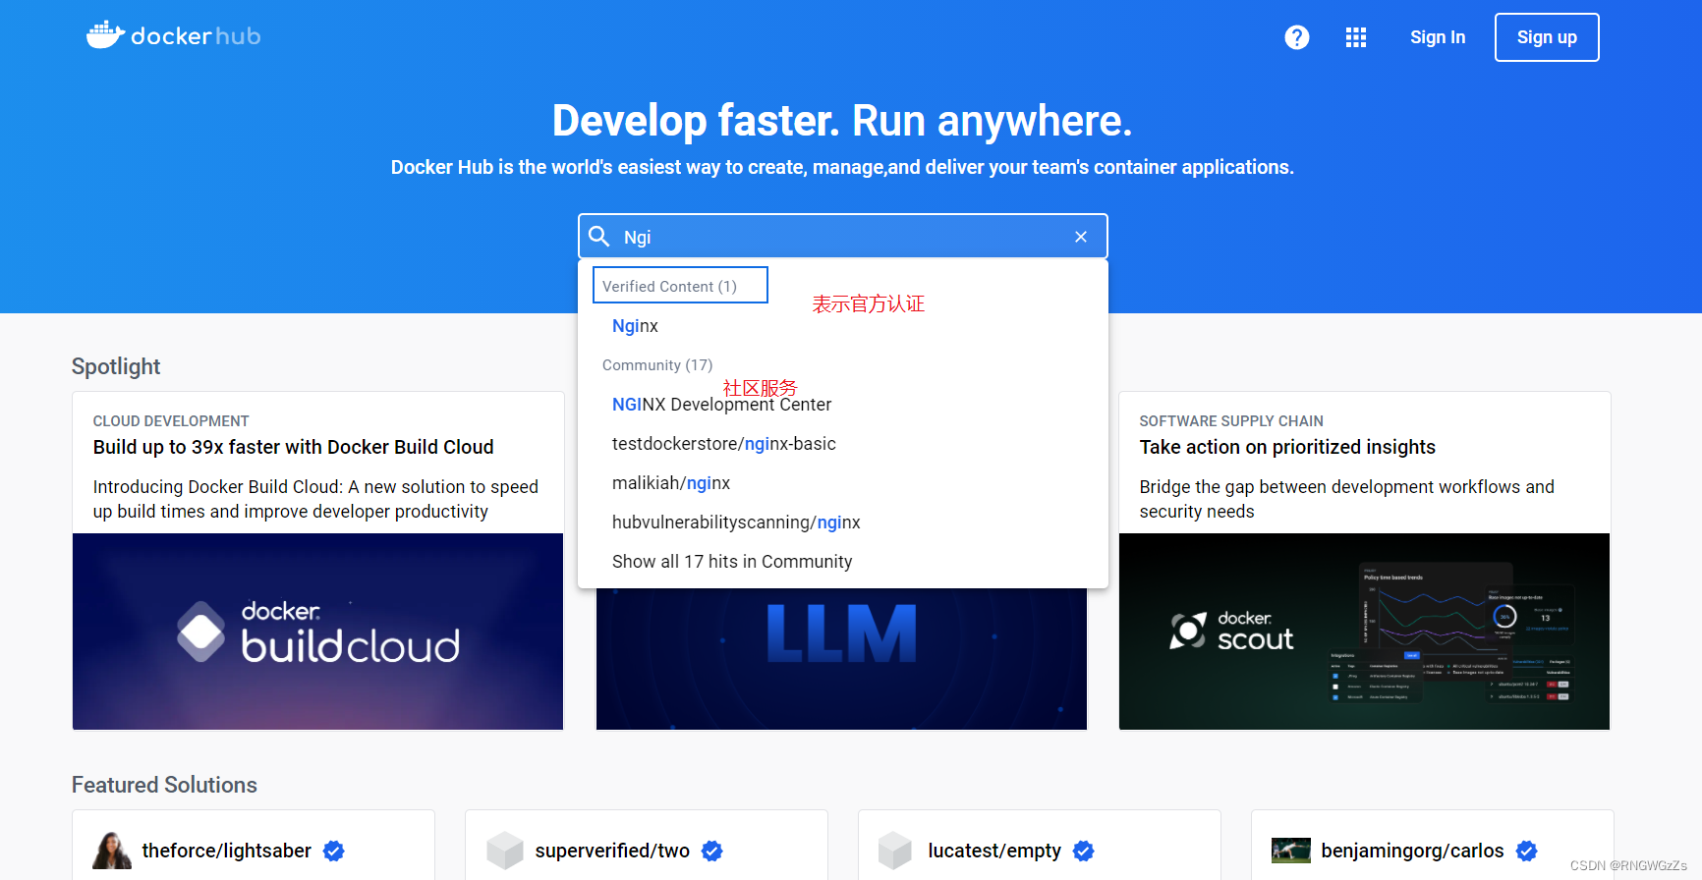This screenshot has width=1702, height=880.
Task: Open lucatest/empty repository
Action: click(994, 851)
